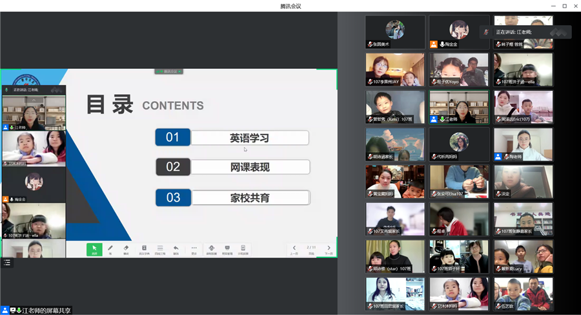Select the 江老师 speaker video tile

(459, 107)
